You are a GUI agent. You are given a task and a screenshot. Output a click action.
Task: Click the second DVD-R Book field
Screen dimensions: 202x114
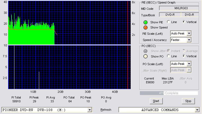pyautogui.click(x=190, y=15)
